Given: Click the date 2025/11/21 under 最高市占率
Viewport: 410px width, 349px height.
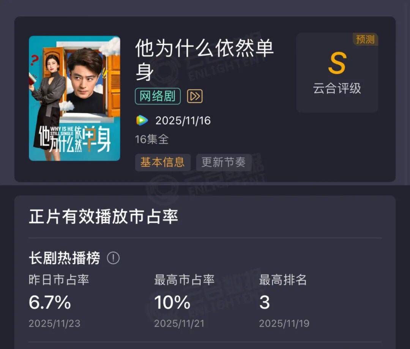Looking at the screenshot, I should tap(180, 324).
